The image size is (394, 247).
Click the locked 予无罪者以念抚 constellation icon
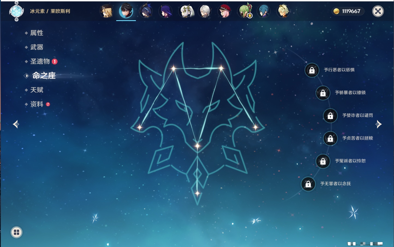(308, 184)
